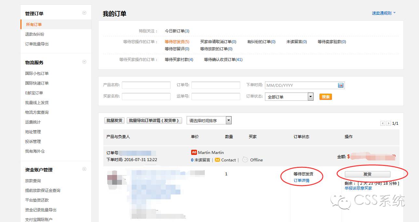Collapse the 资金账户管理 sidebar section
The image size is (419, 222).
(85, 169)
